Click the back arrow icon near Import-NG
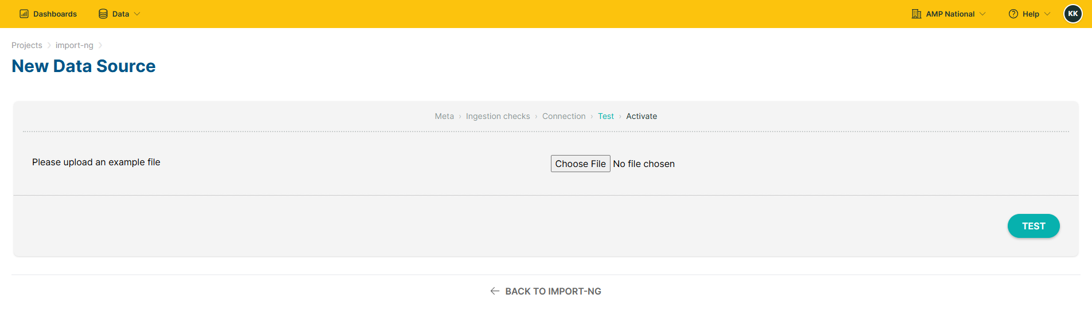Screen dimensions: 1092x330 [495, 291]
